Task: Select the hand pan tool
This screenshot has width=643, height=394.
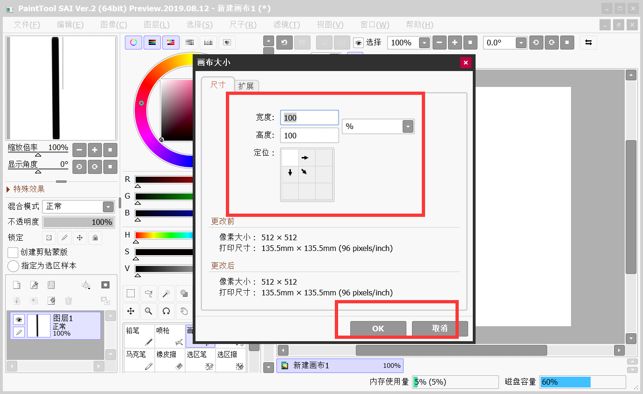Action: coord(184,311)
